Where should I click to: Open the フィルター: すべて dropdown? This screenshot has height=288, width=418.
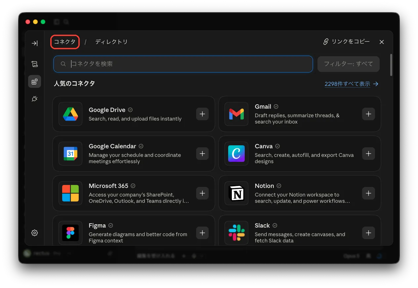coord(348,64)
